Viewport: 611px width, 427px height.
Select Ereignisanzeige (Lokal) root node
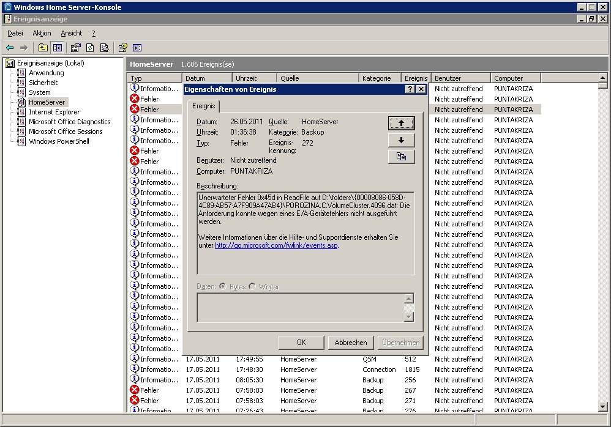coord(51,63)
